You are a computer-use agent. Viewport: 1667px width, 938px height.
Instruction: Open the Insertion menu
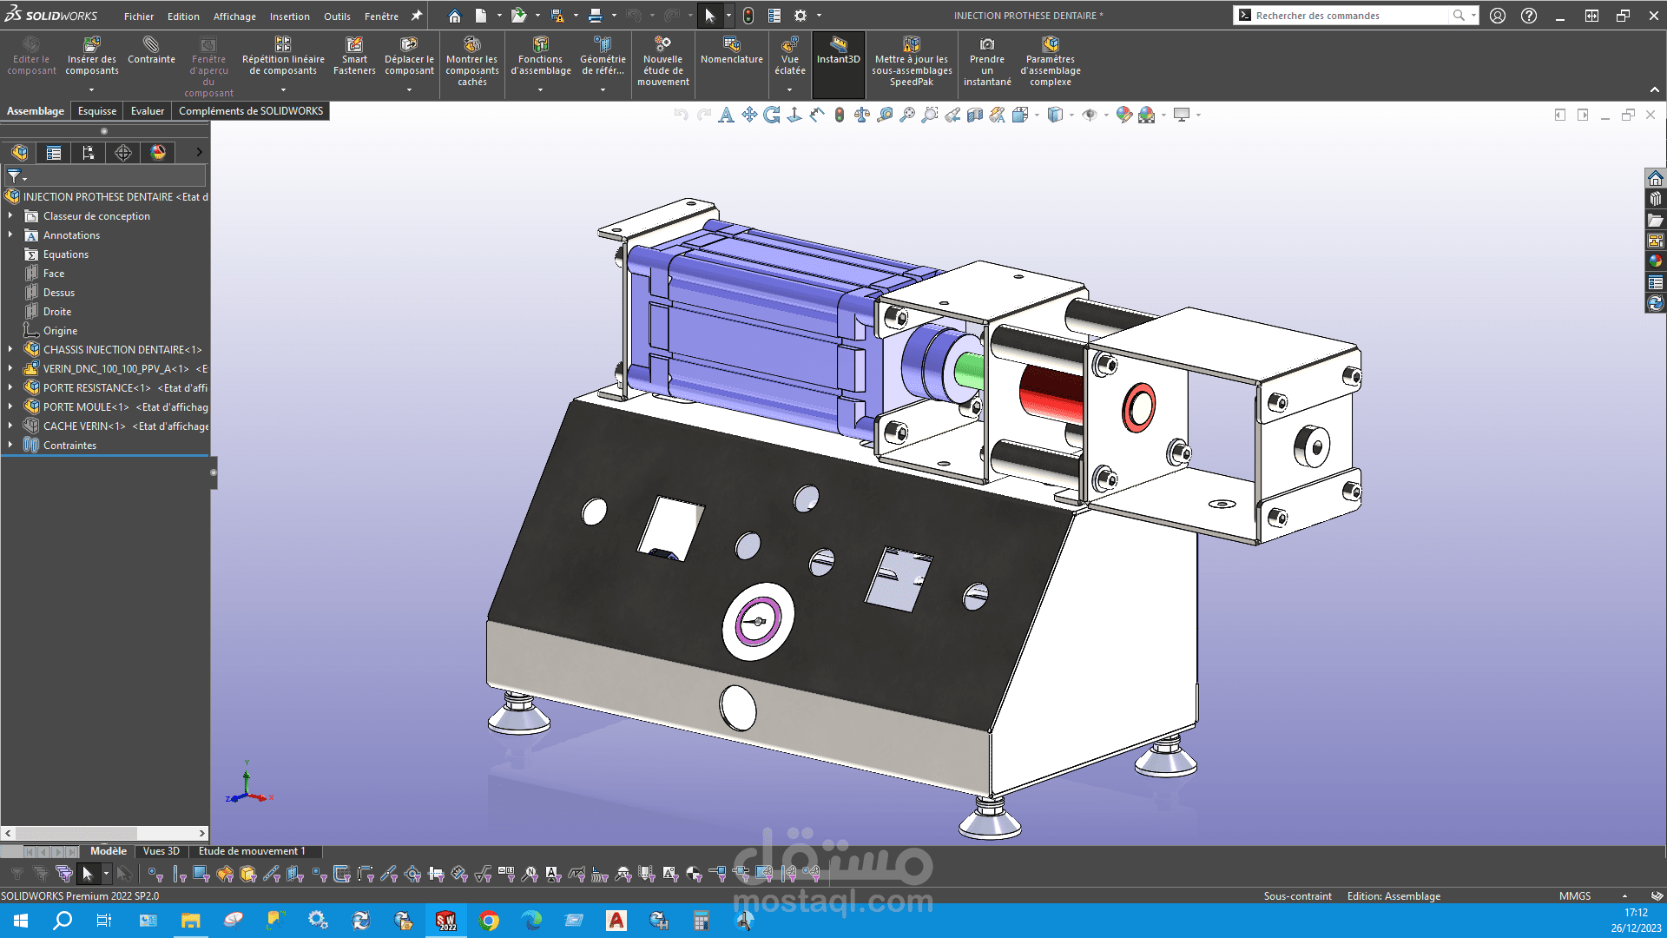click(289, 17)
